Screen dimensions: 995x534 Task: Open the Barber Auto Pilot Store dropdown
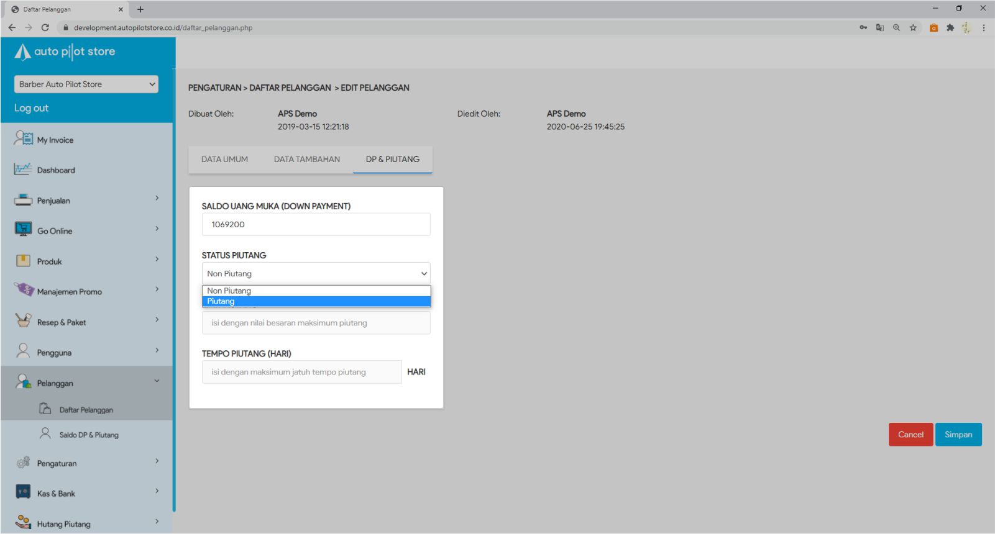[86, 84]
